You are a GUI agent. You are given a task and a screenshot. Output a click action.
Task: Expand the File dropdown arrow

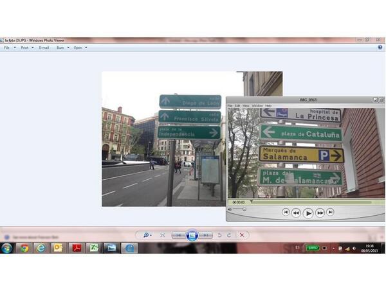point(15,48)
